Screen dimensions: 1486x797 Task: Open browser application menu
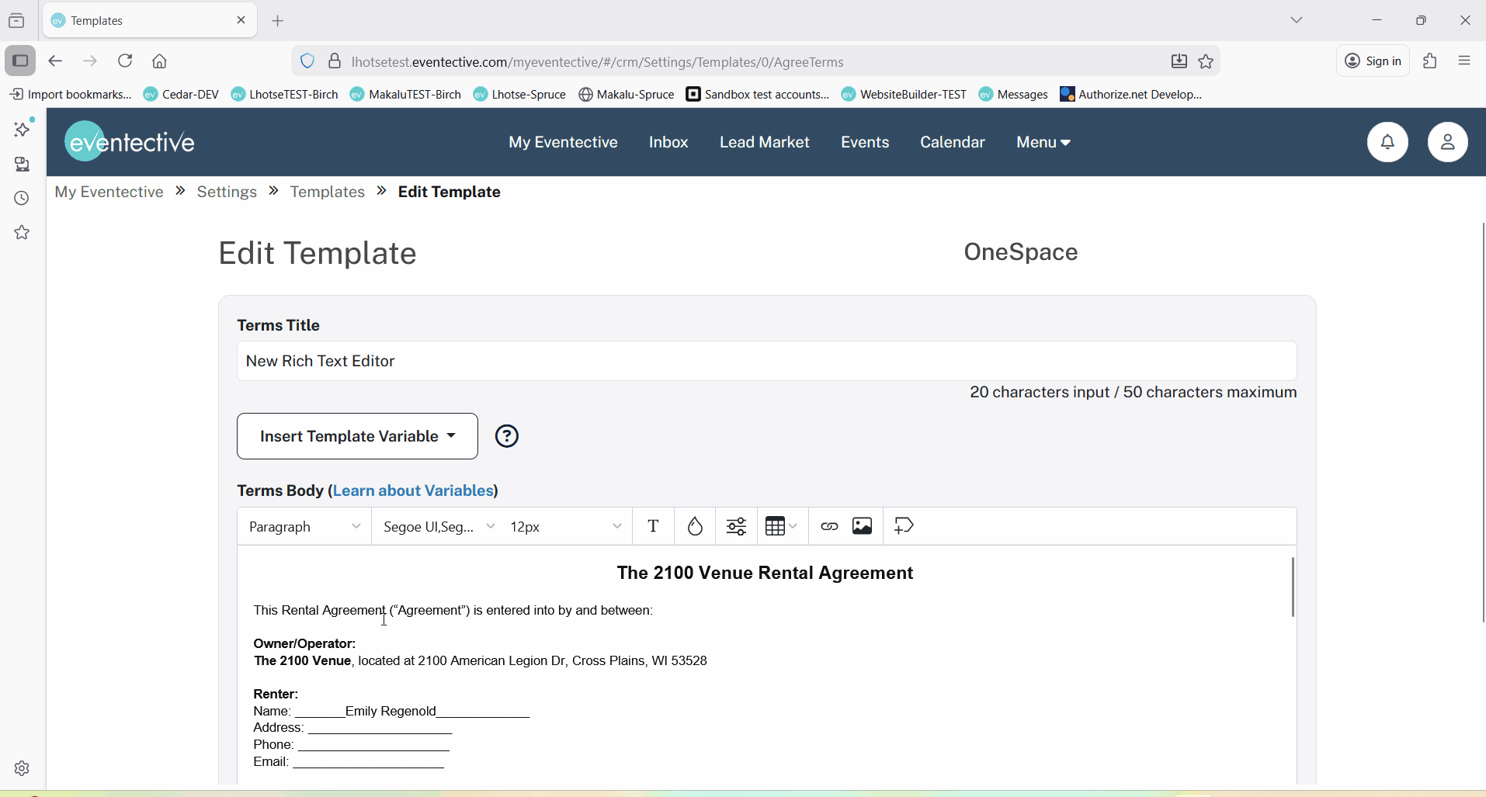pyautogui.click(x=1466, y=61)
